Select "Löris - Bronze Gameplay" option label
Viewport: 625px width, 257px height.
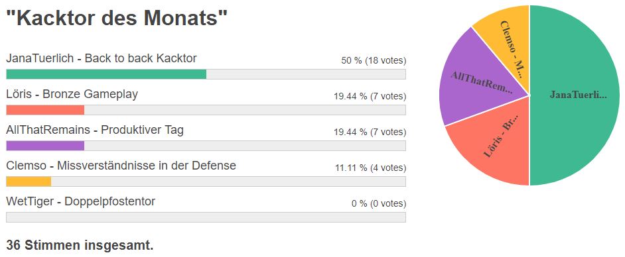(x=72, y=94)
